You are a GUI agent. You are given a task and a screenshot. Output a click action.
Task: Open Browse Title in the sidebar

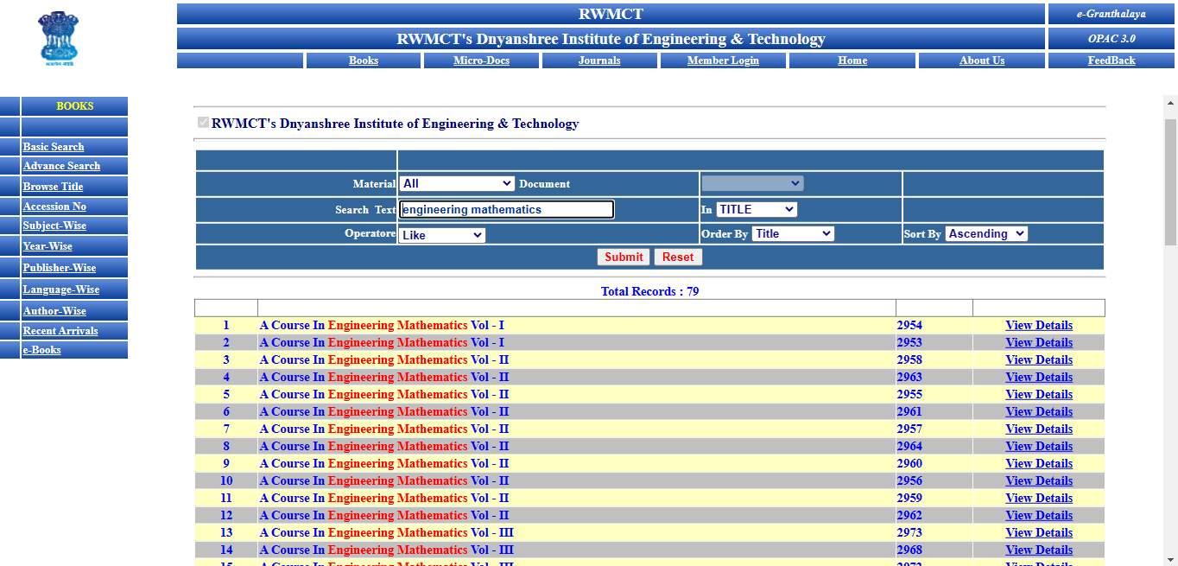[54, 187]
